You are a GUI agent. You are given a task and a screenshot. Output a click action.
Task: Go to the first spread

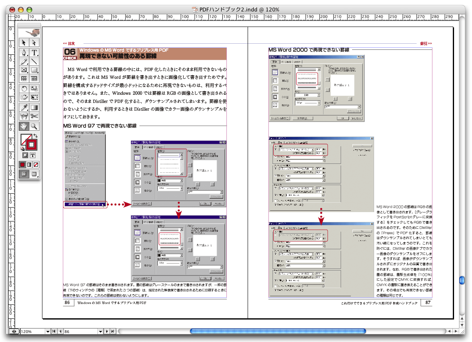tap(54, 331)
